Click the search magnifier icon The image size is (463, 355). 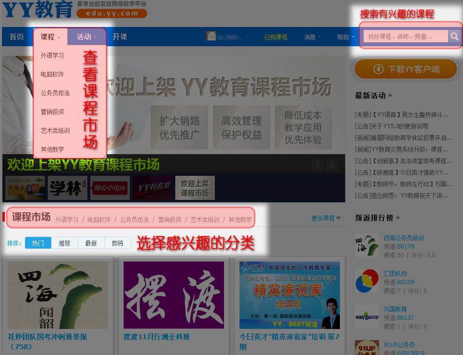click(454, 37)
